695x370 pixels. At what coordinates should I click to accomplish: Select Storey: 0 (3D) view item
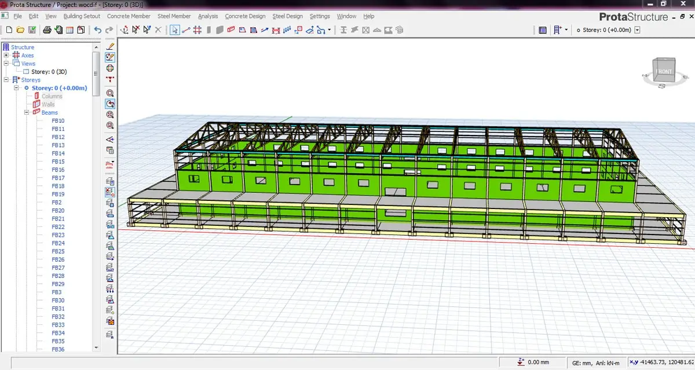pyautogui.click(x=49, y=72)
